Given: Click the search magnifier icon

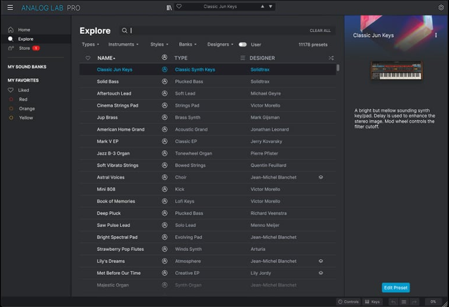Looking at the screenshot, I should click(x=124, y=30).
